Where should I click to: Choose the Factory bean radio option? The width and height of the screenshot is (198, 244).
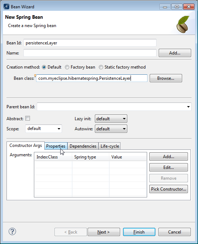[x=67, y=67]
